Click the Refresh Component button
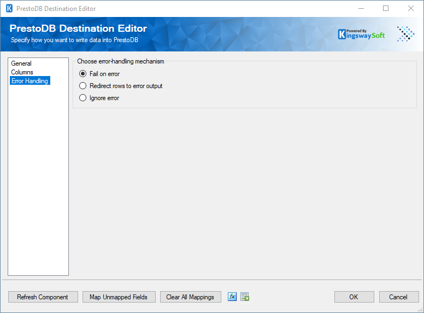Screen dimensions: 424x313 coord(43,297)
